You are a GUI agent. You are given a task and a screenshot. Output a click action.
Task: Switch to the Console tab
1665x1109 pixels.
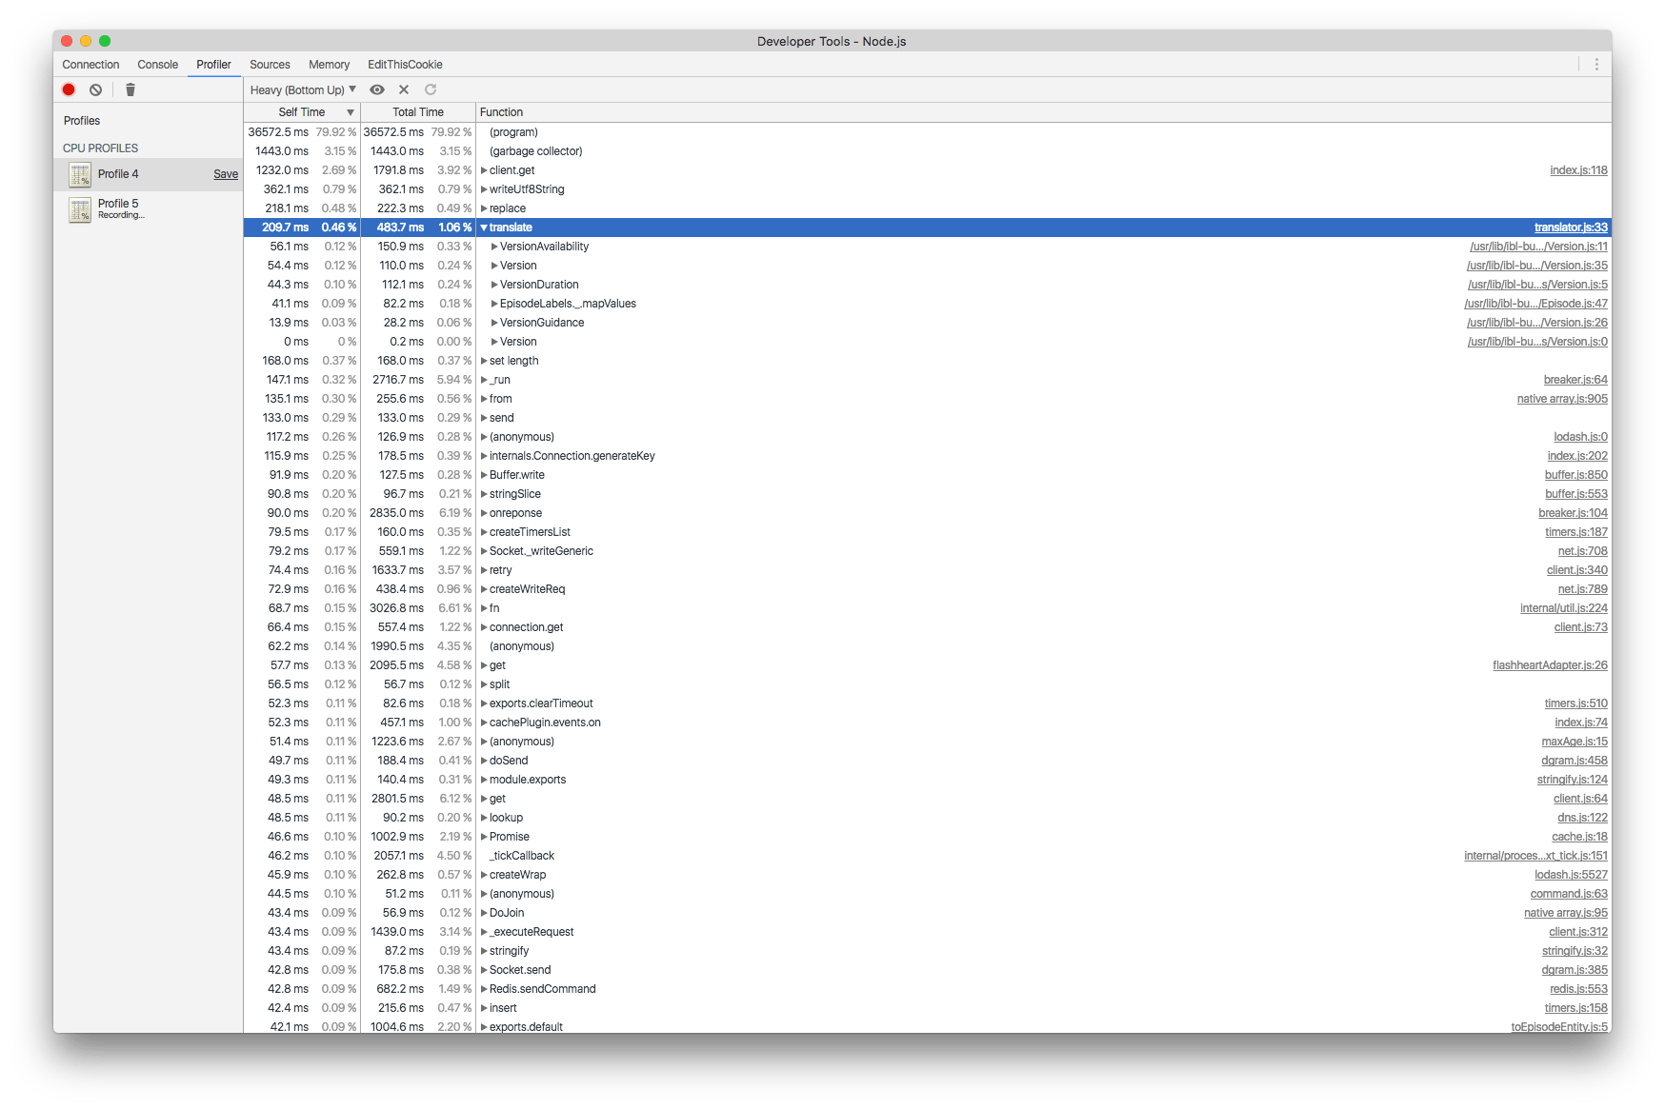point(158,65)
